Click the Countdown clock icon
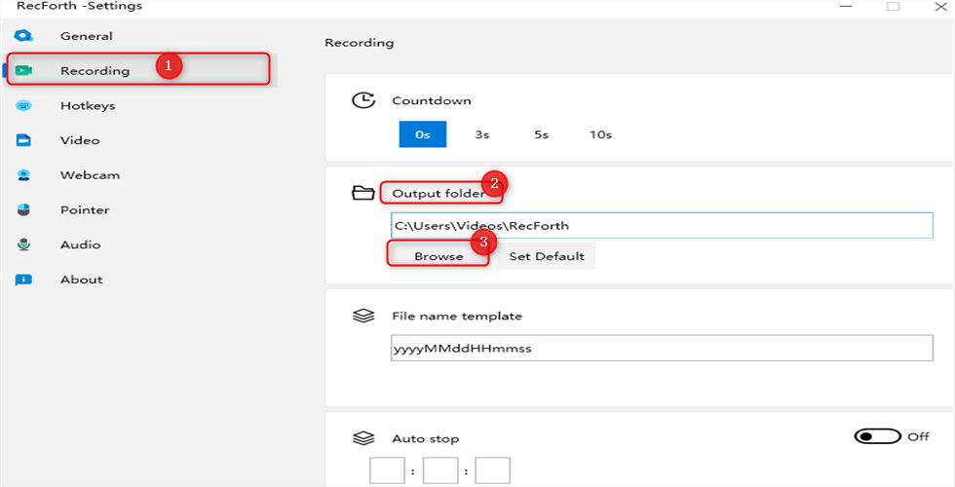Viewport: 955px width, 487px height. 363,100
